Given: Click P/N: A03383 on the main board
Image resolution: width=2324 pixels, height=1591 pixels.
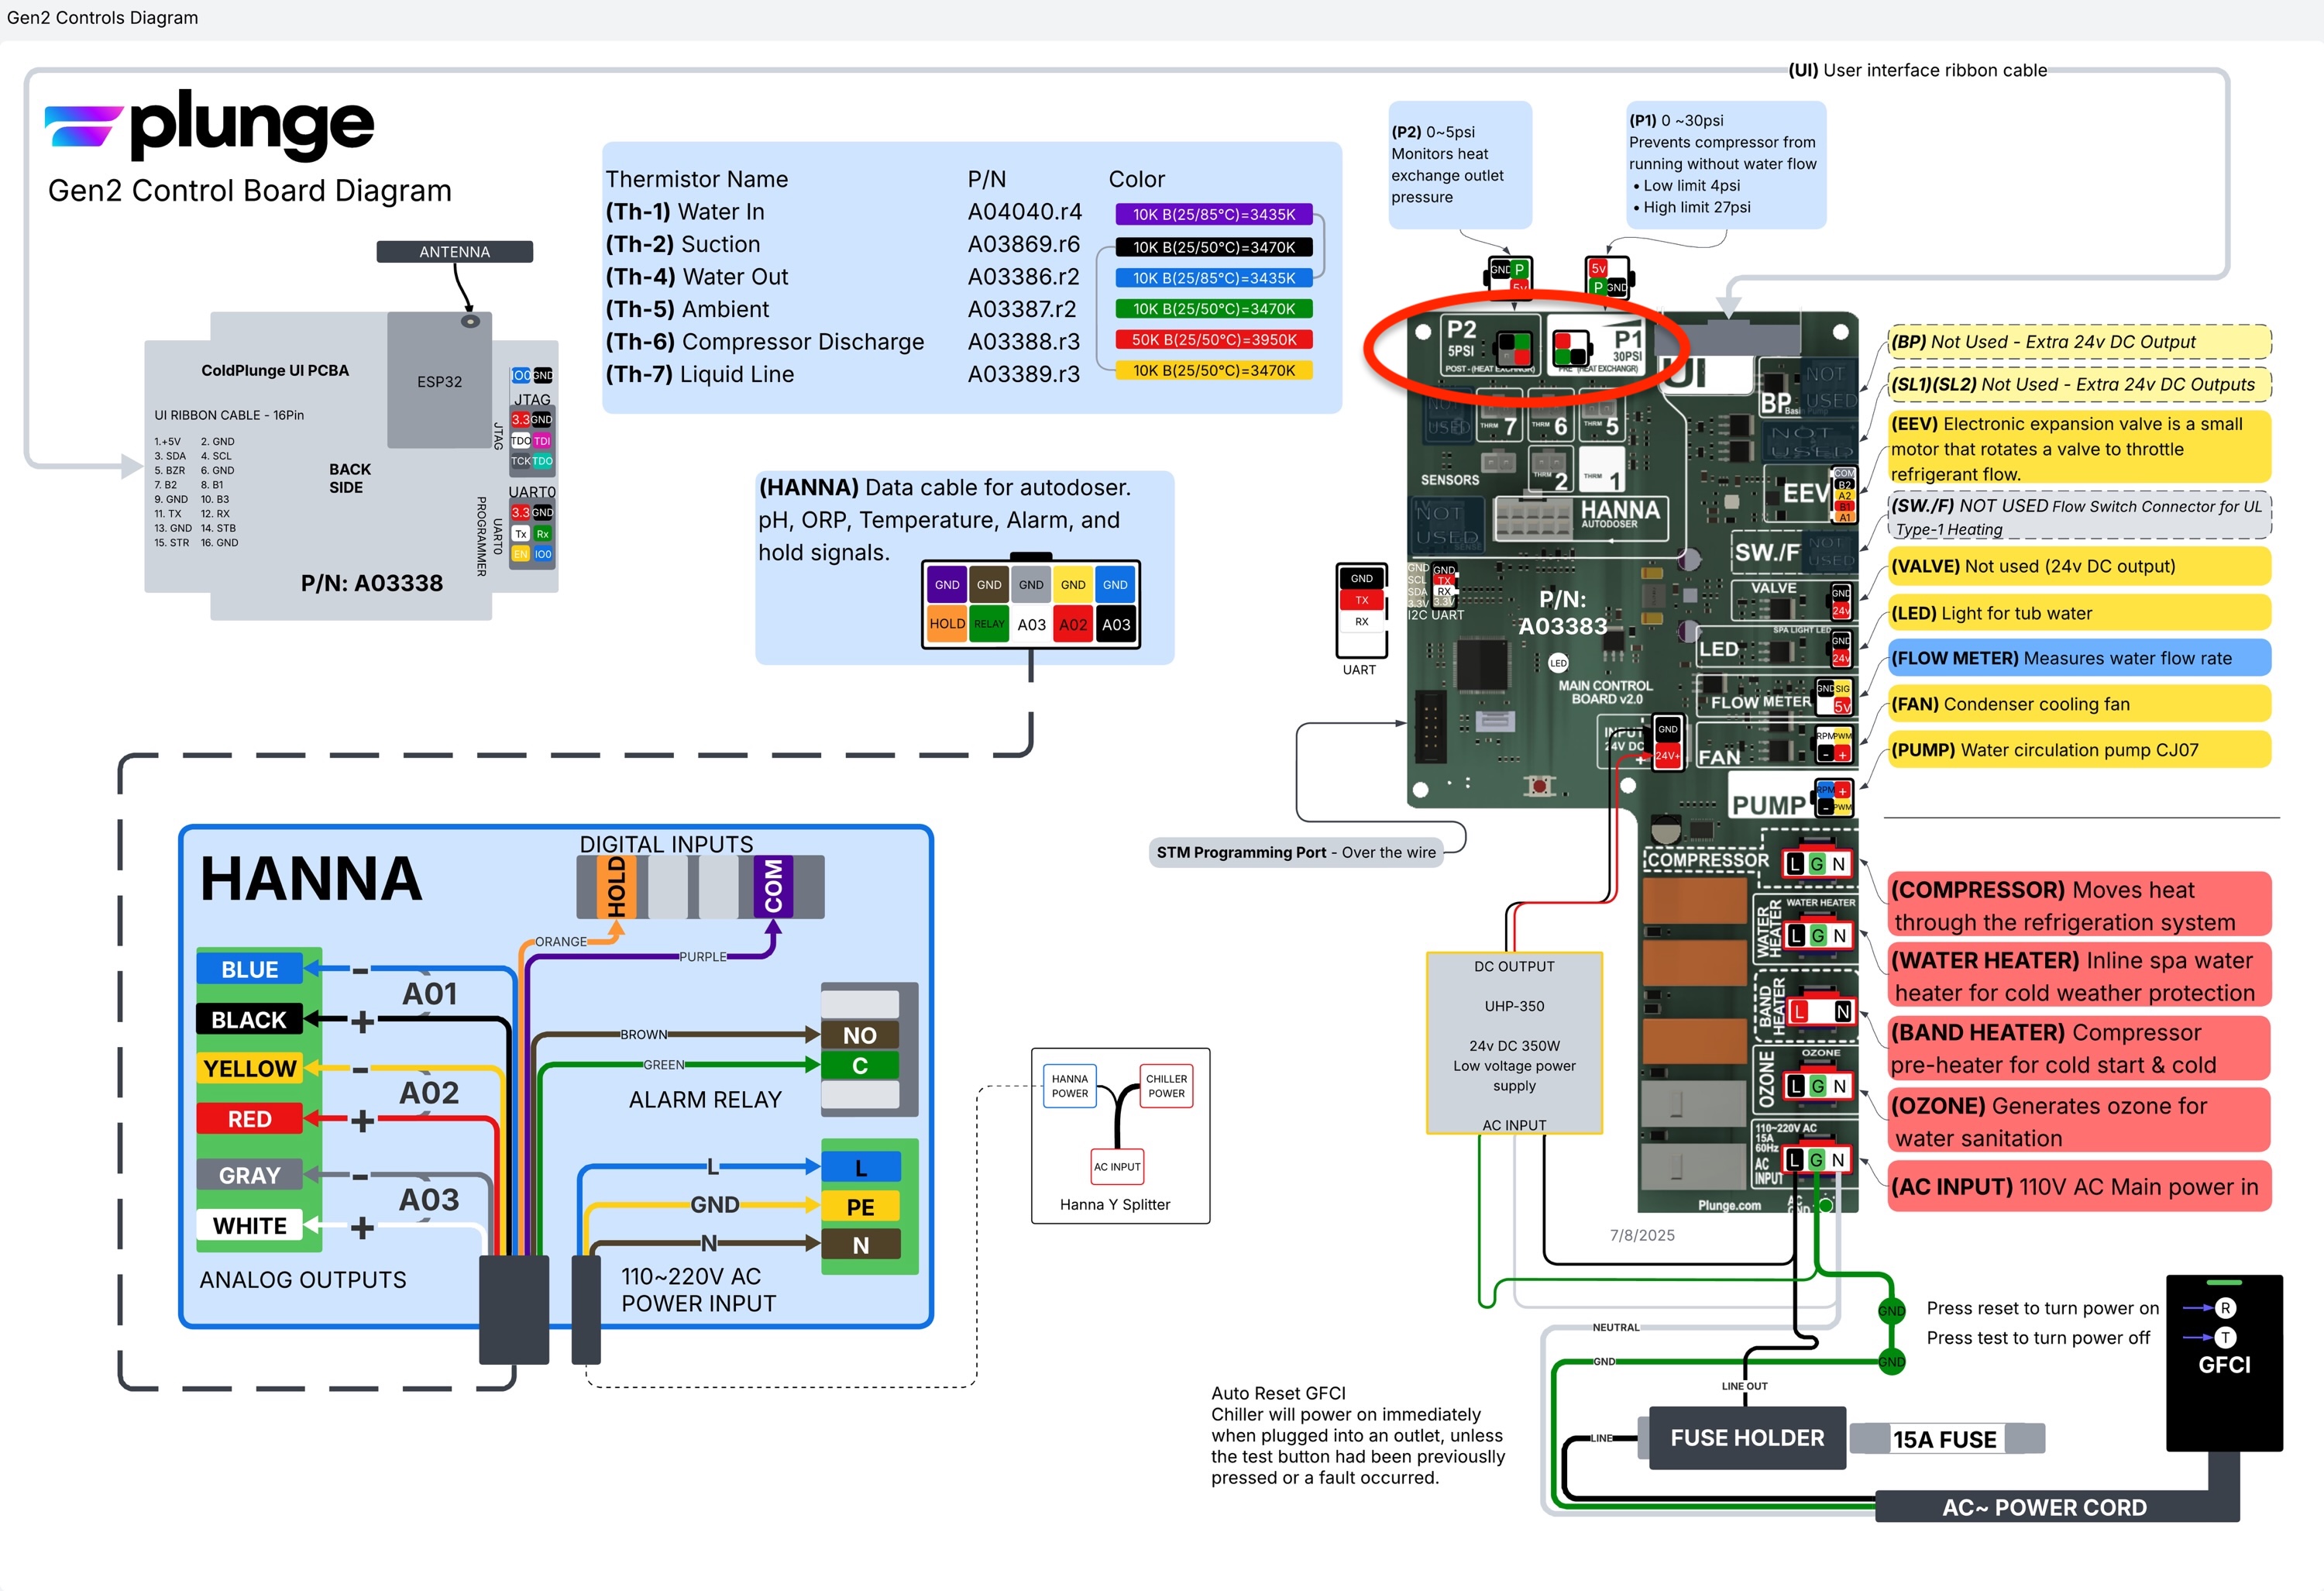Looking at the screenshot, I should tap(1562, 612).
